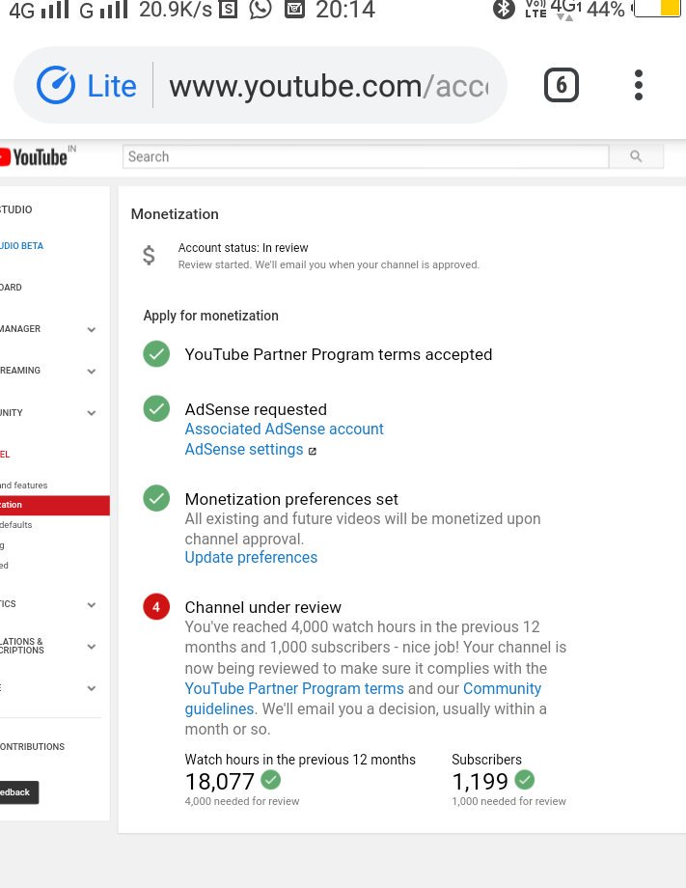Tap the WhatsApp notification icon
The width and height of the screenshot is (686, 888).
coord(261,9)
